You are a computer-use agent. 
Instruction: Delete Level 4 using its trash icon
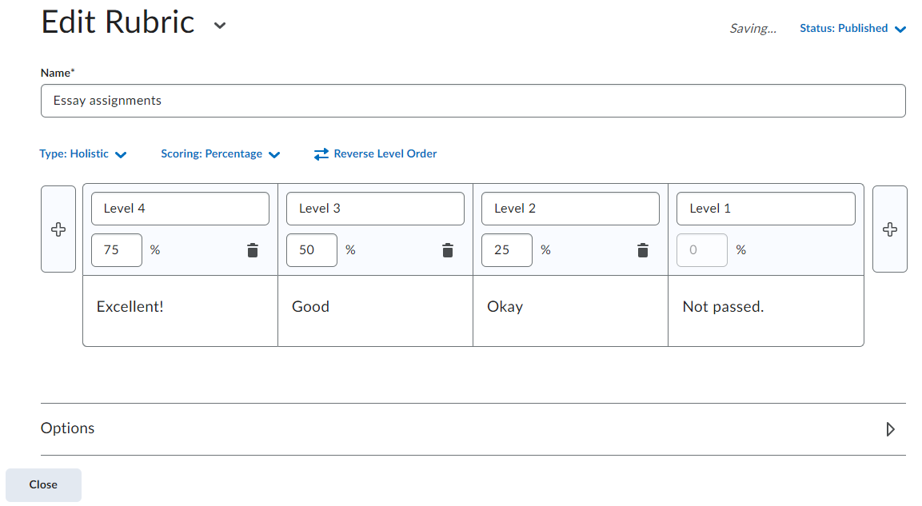[x=253, y=250]
